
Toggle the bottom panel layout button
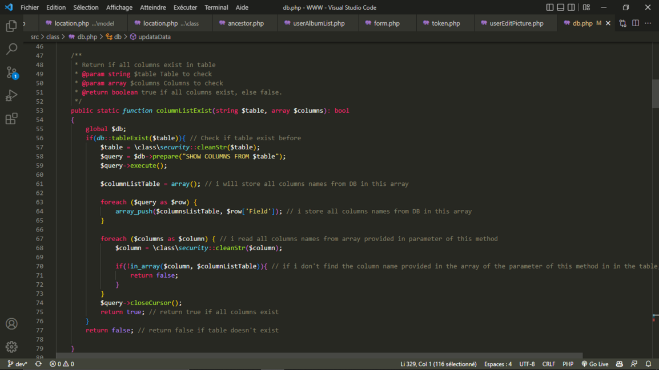560,7
